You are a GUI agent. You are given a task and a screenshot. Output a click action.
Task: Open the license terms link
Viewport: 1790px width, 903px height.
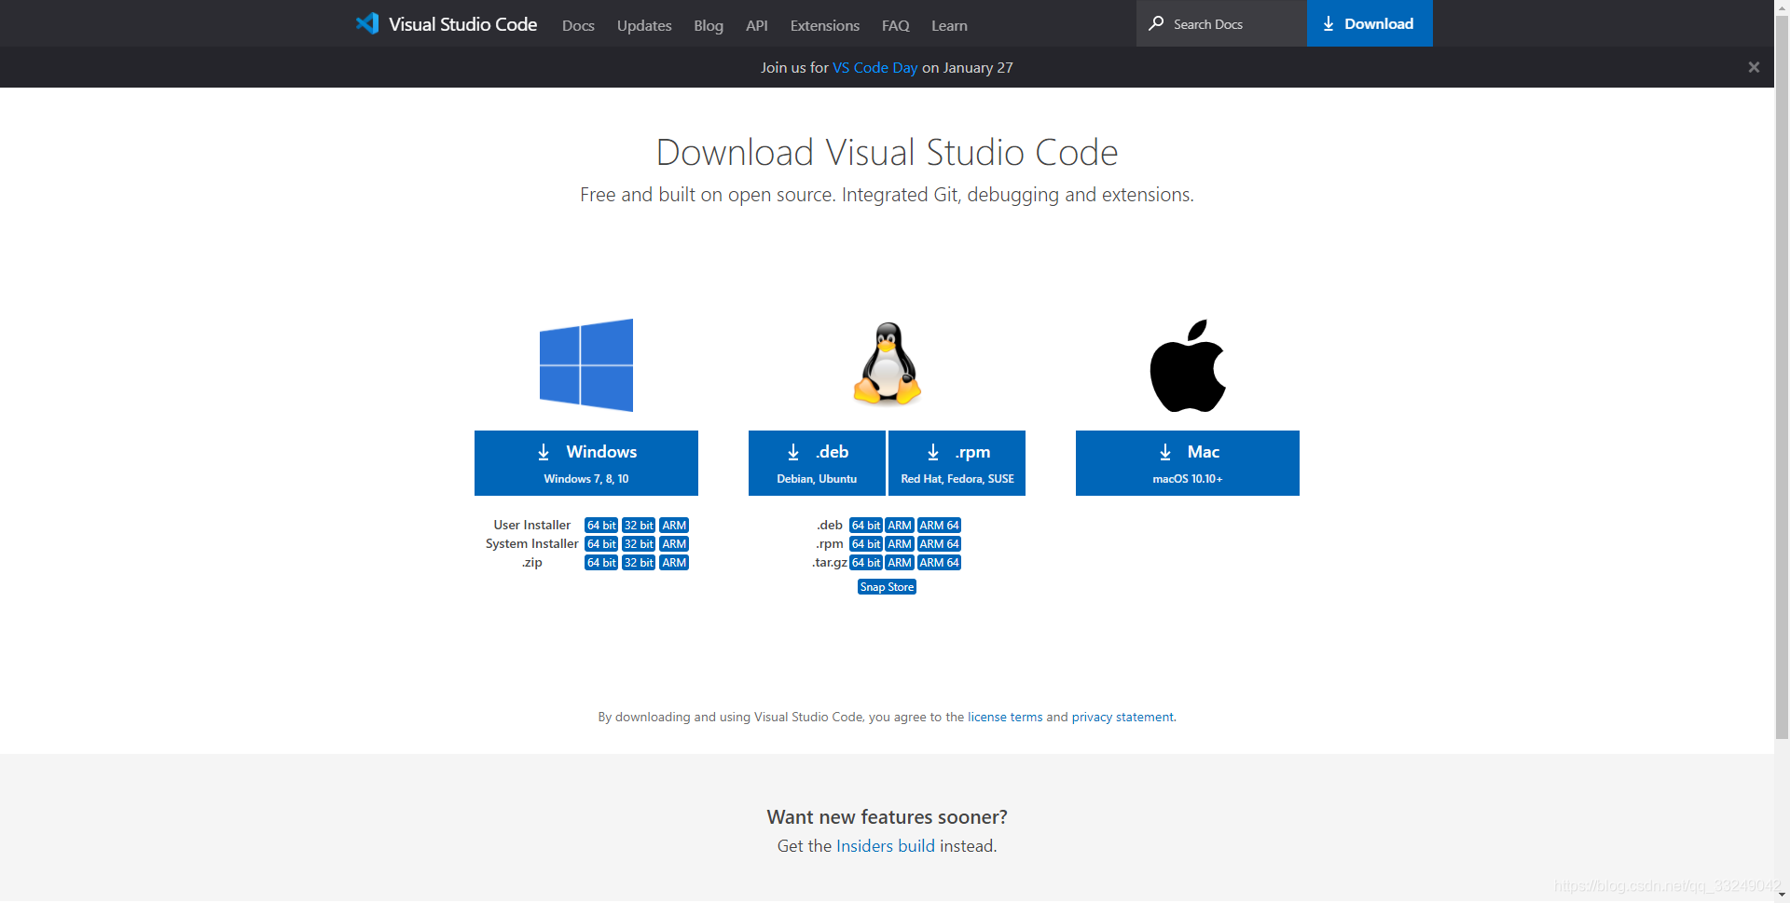(x=1005, y=718)
